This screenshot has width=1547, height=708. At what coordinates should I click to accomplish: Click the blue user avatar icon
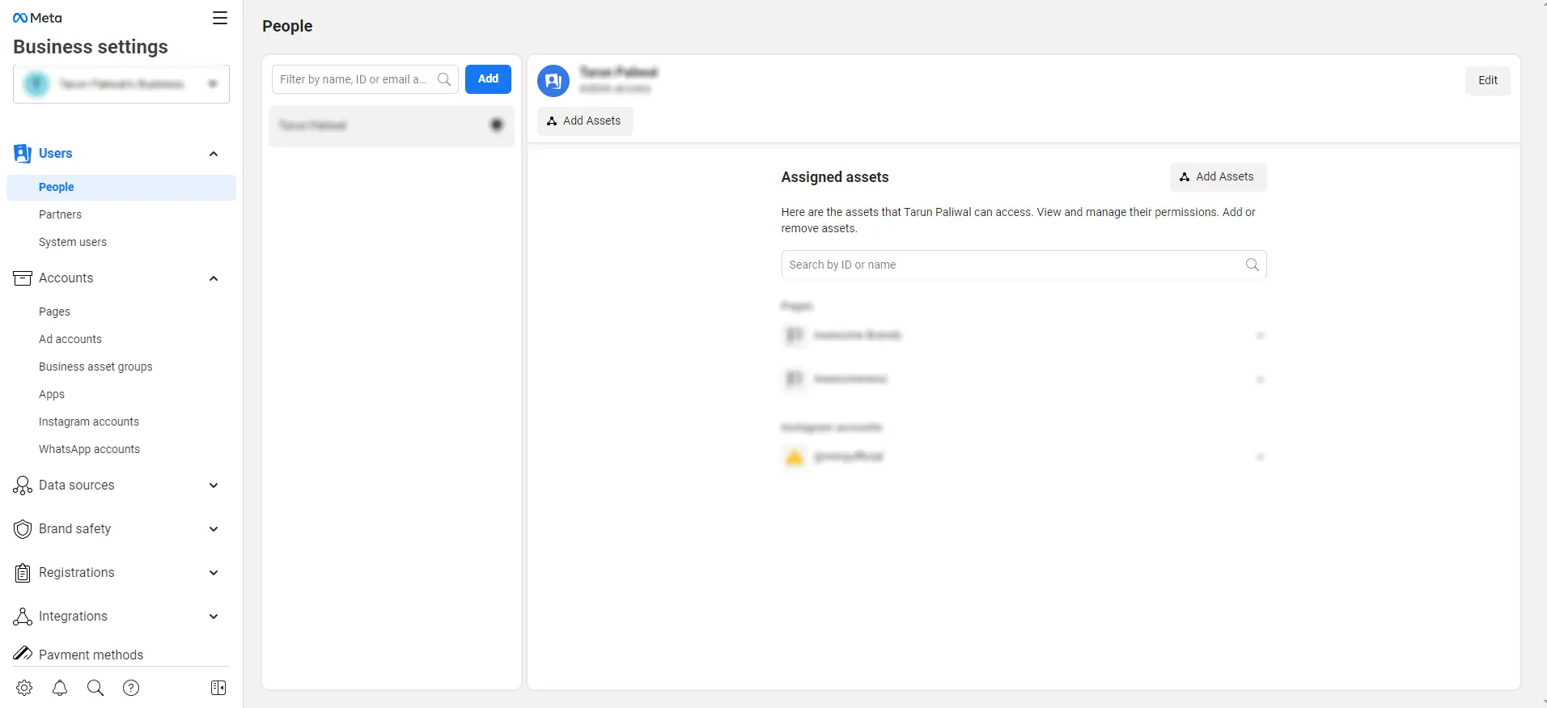click(x=553, y=81)
